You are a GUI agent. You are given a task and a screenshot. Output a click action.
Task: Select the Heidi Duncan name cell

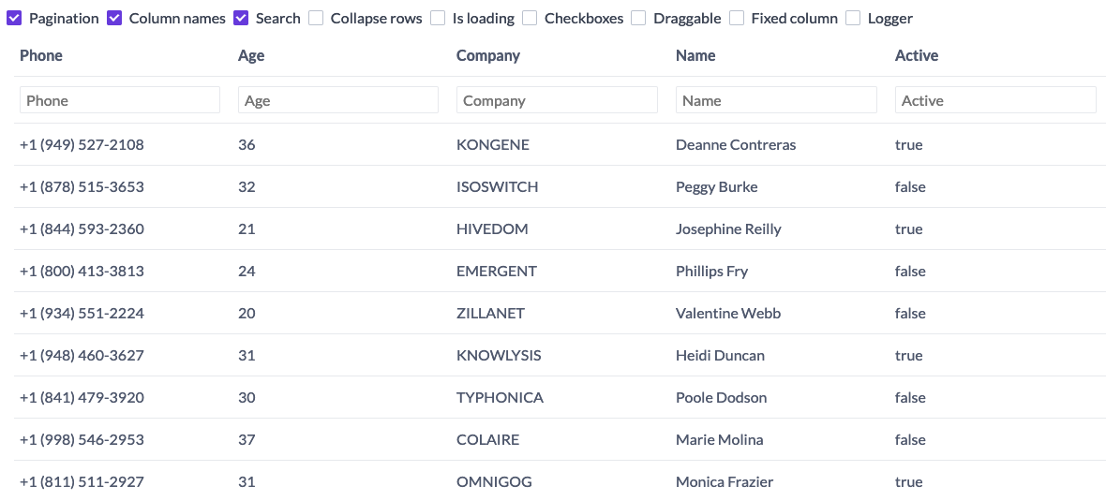click(720, 356)
